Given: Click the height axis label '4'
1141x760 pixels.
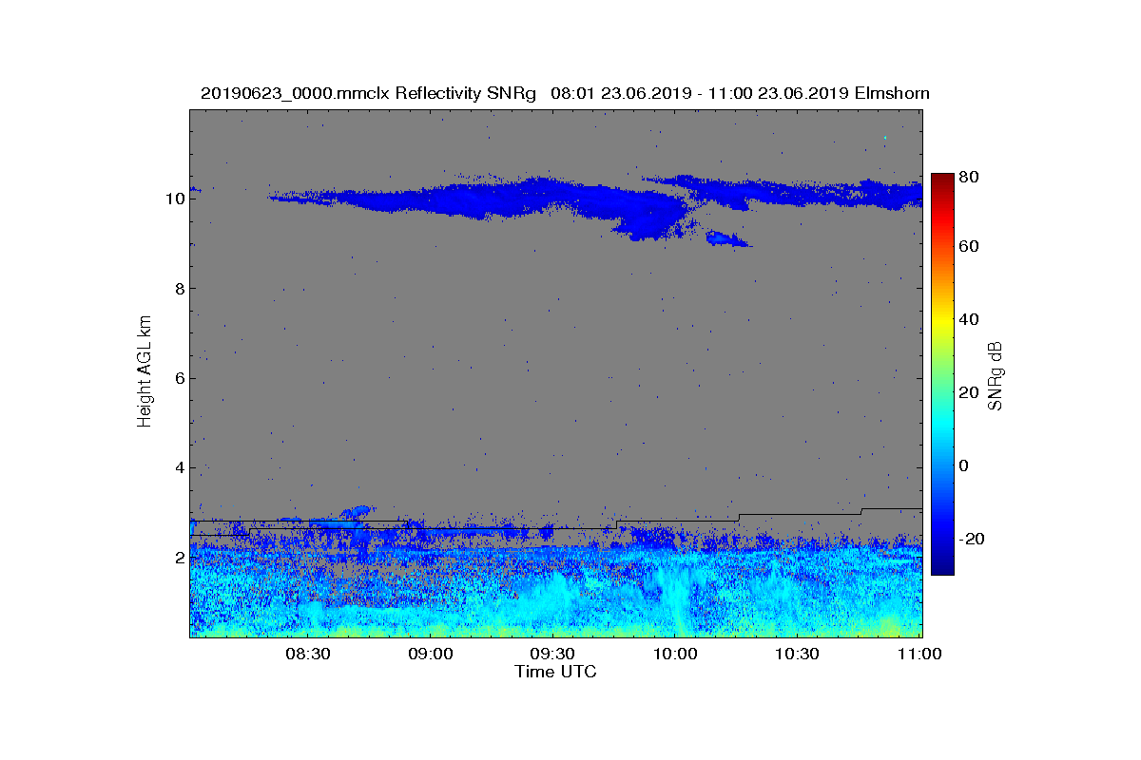Looking at the screenshot, I should pos(178,467).
